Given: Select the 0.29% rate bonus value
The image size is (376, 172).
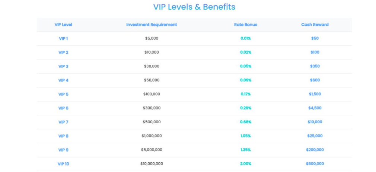Looking at the screenshot, I should pos(246,108).
